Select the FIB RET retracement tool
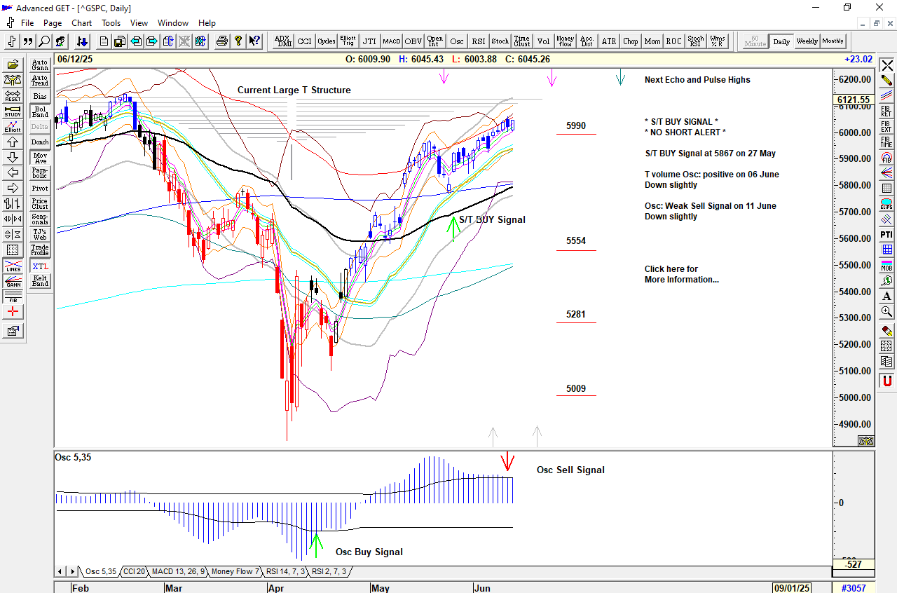The height and width of the screenshot is (593, 897). (886, 111)
